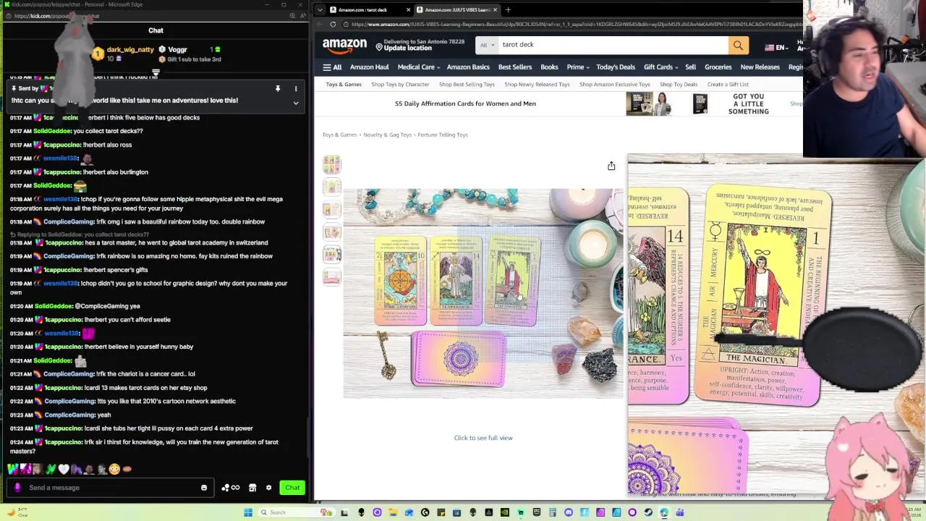Open Steam from the taskbar
Image resolution: width=926 pixels, height=521 pixels.
click(648, 512)
